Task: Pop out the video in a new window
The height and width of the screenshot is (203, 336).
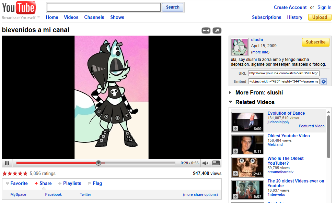Action: pyautogui.click(x=217, y=30)
